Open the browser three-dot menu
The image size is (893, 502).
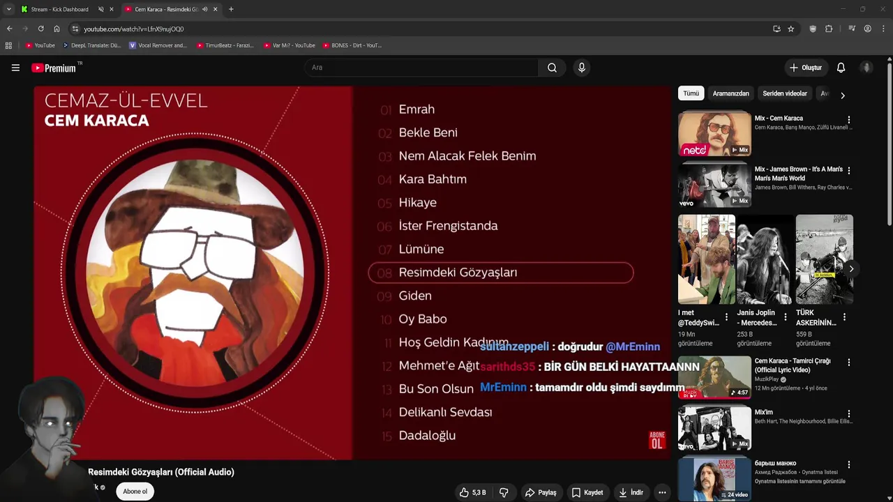[x=883, y=29]
